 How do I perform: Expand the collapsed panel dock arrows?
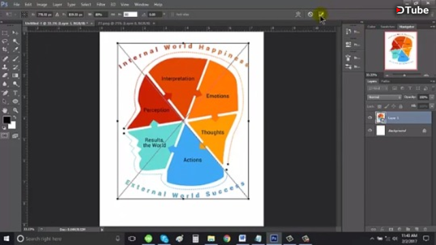pos(362,22)
